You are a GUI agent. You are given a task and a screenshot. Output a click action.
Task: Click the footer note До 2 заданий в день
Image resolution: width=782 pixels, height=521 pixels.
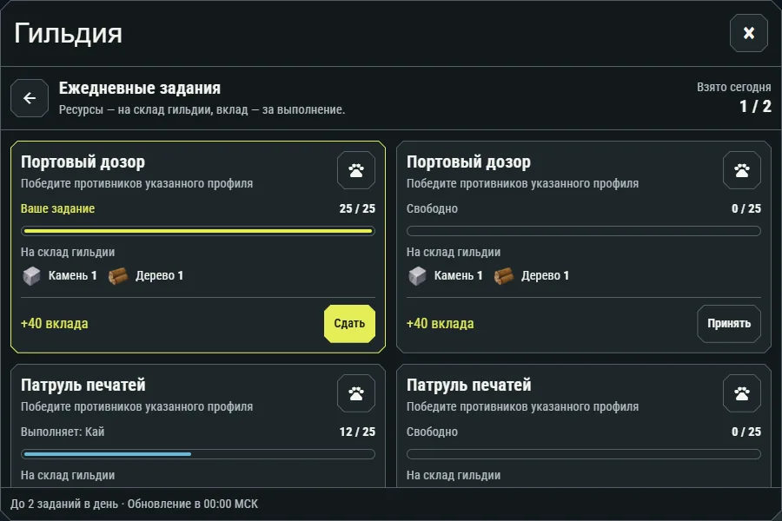(x=134, y=504)
